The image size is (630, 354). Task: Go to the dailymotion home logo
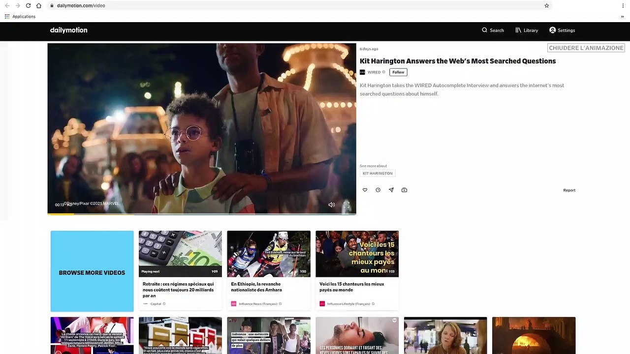[69, 30]
